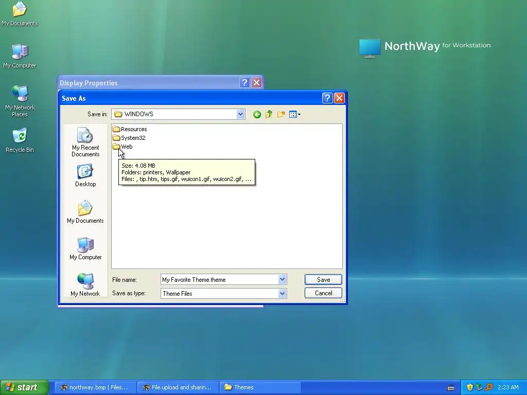Go back to last folder visited

(x=257, y=115)
